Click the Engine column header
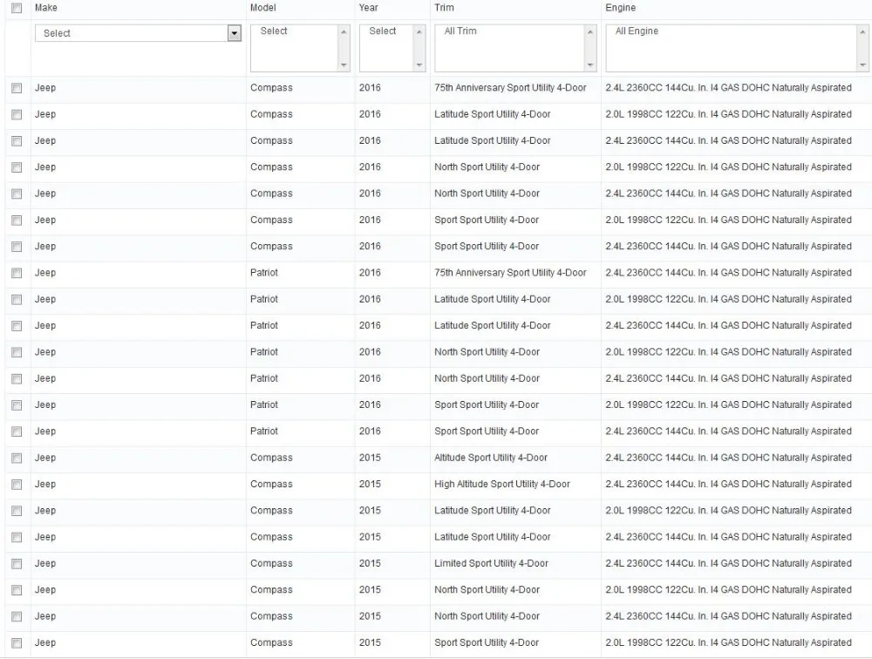872x659 pixels. coord(621,8)
